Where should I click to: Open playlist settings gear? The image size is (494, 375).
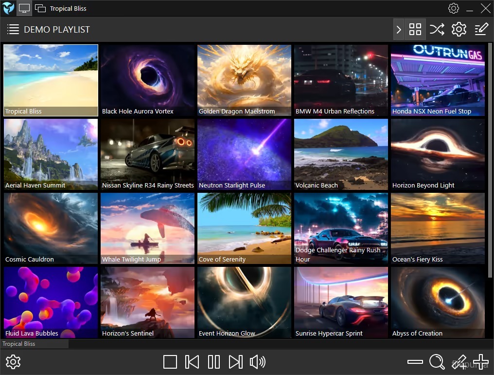point(459,29)
